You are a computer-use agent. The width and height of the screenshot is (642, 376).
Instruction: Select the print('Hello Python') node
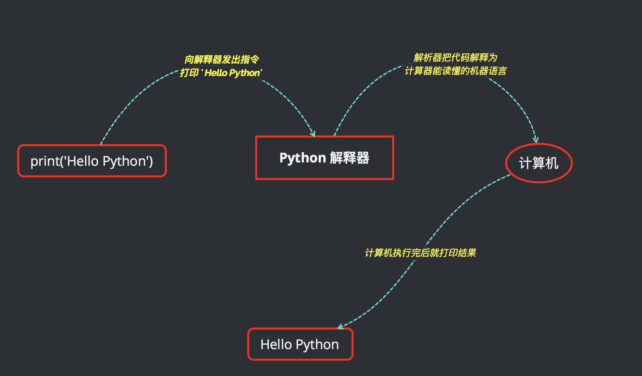(x=92, y=161)
